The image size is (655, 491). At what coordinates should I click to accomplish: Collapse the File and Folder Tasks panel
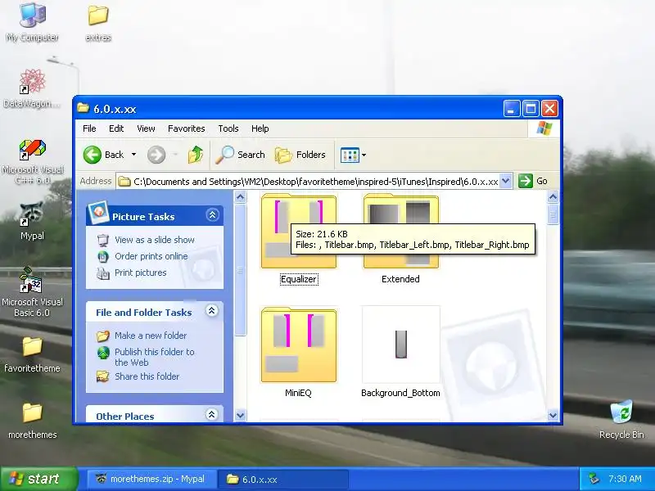(212, 311)
